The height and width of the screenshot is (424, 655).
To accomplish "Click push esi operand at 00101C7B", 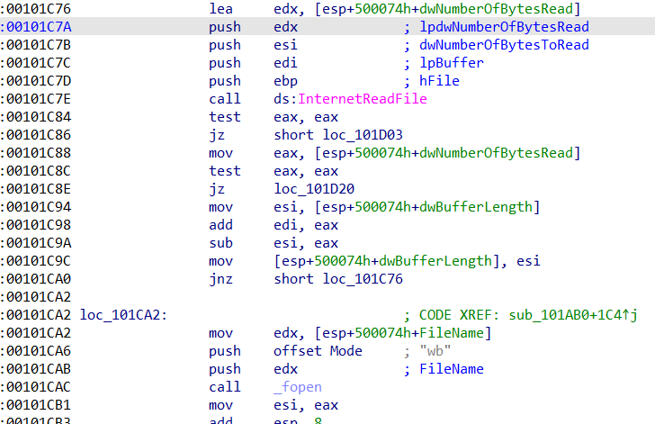I will point(286,45).
